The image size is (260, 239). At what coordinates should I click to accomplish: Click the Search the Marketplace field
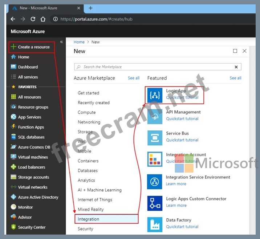pos(156,67)
